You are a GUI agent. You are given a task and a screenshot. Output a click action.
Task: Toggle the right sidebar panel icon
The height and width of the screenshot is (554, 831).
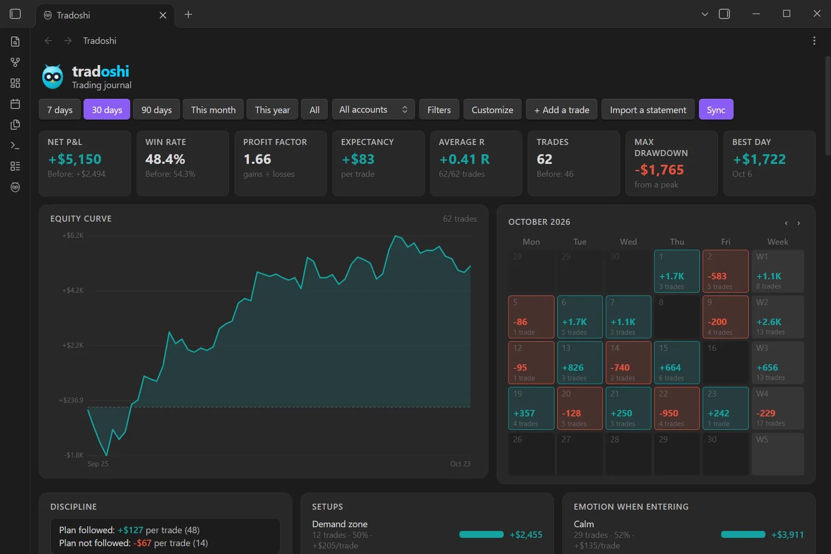point(724,14)
